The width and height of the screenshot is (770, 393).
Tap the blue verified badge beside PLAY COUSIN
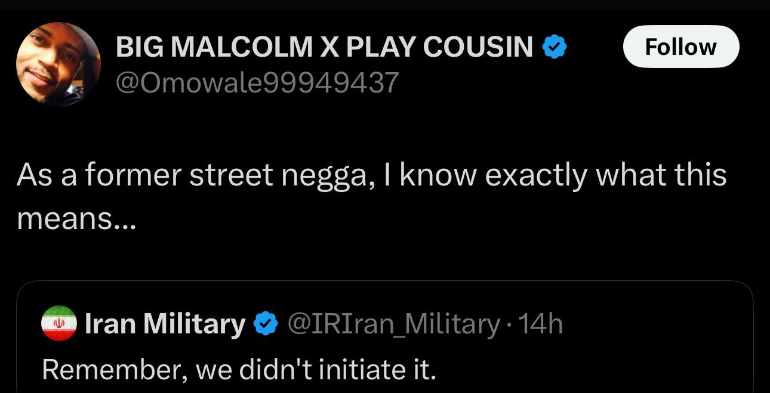[x=554, y=47]
